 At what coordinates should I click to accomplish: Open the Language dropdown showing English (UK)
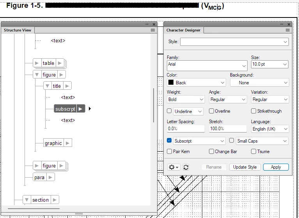tap(270, 129)
